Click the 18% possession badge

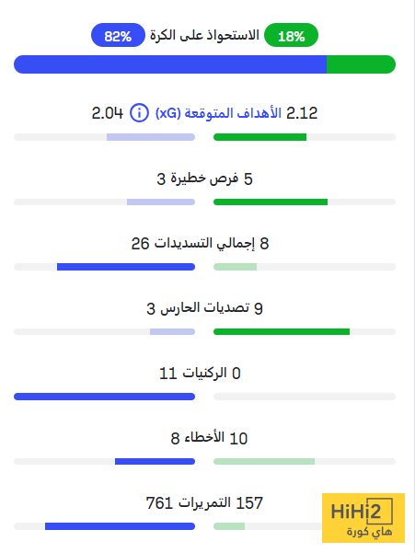click(x=292, y=35)
